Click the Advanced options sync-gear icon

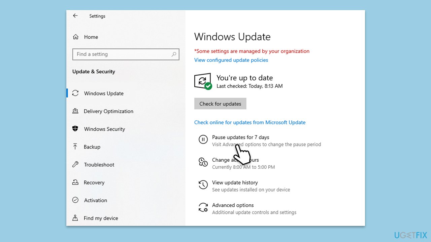click(x=203, y=207)
